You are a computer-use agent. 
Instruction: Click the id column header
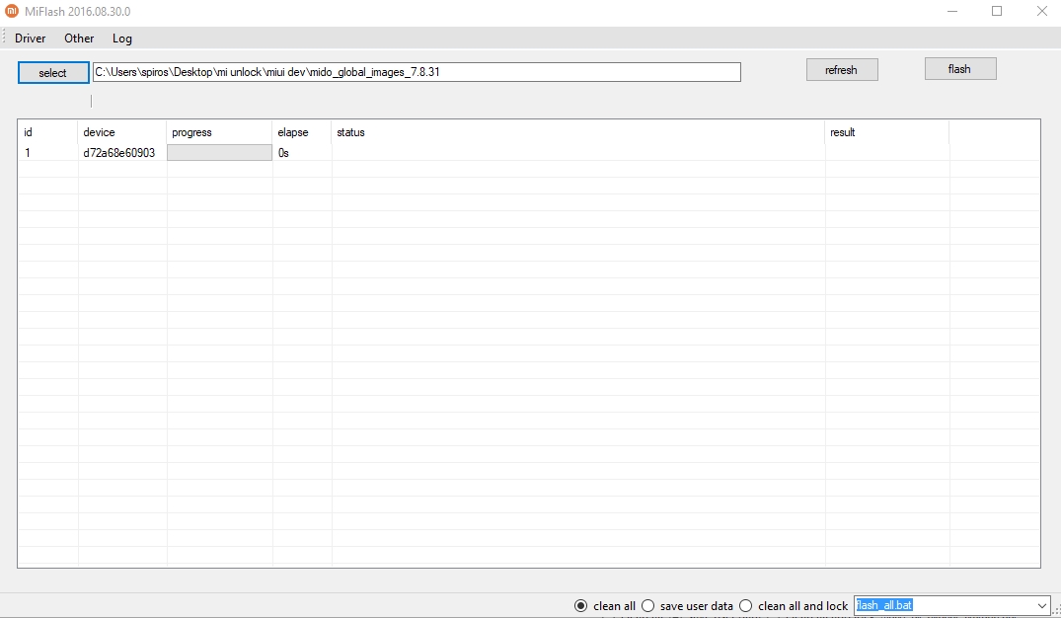click(x=48, y=132)
